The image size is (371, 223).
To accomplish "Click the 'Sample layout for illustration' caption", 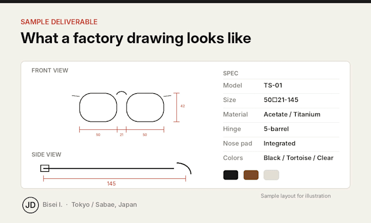I will pos(296,196).
